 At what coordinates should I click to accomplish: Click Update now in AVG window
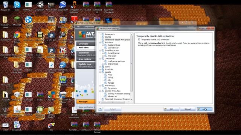pos(86,65)
